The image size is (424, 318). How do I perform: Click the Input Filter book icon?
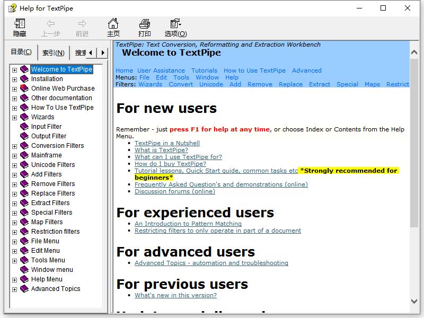click(x=24, y=127)
